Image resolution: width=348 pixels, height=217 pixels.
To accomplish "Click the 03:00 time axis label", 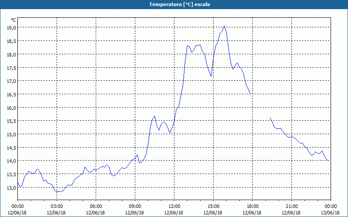I will (57, 207).
